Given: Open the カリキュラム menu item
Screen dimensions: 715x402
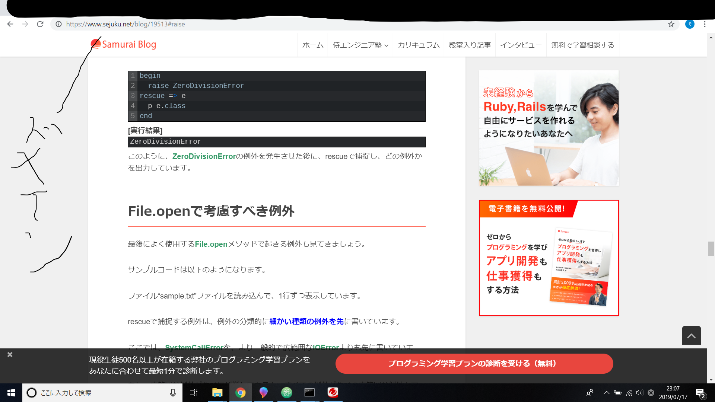Looking at the screenshot, I should click(419, 45).
